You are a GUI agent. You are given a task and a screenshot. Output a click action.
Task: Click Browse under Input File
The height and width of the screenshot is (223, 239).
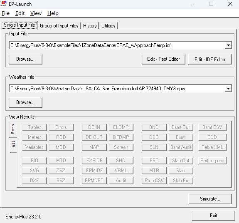pyautogui.click(x=25, y=59)
